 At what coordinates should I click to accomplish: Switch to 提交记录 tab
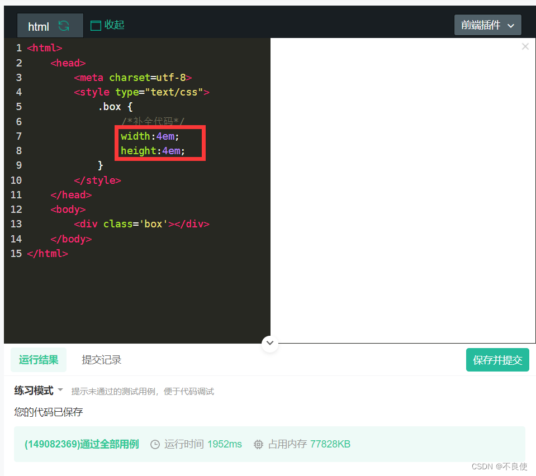click(x=102, y=360)
